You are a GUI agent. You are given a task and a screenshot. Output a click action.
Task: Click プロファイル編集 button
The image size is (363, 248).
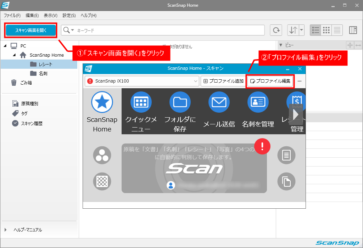pyautogui.click(x=270, y=81)
